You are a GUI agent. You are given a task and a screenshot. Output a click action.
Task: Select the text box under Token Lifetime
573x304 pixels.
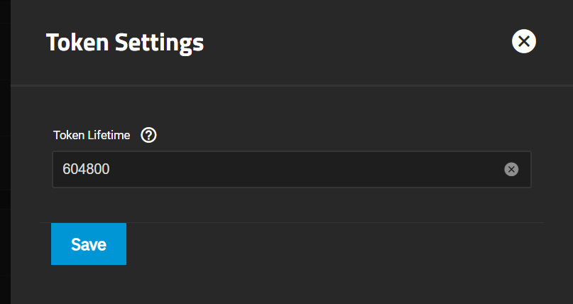292,169
